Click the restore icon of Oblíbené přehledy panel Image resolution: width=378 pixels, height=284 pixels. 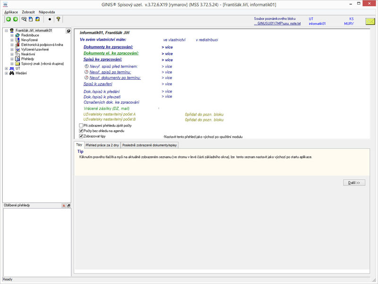tap(69, 206)
